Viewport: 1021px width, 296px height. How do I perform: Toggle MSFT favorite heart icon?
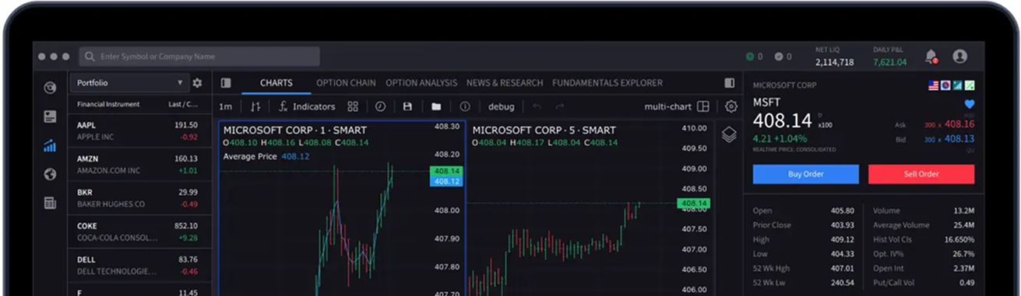(x=970, y=104)
